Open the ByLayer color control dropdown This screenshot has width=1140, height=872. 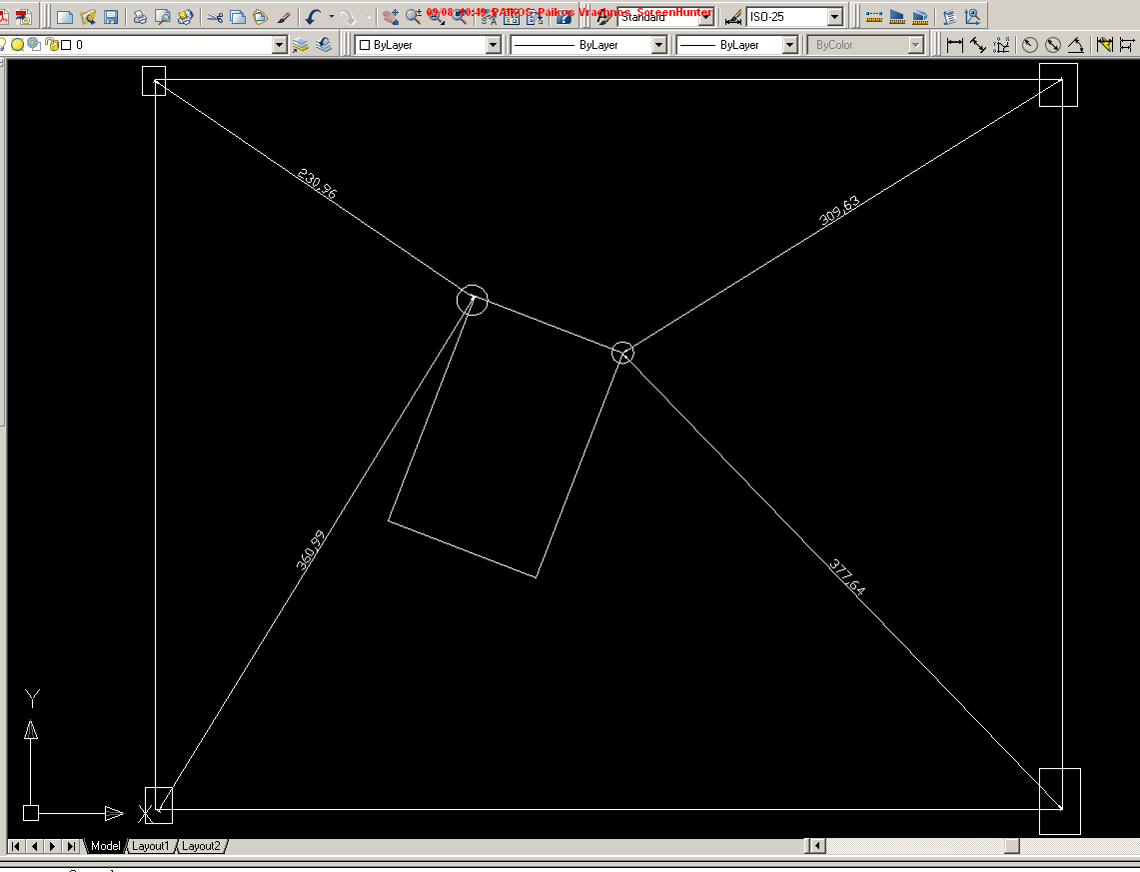[493, 45]
